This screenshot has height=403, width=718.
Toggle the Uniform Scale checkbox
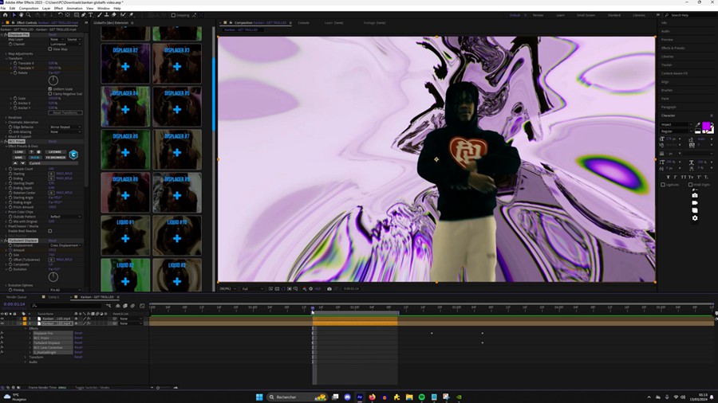(50, 89)
